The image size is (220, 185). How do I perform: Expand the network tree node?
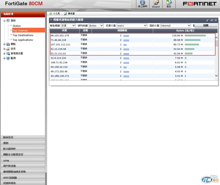point(4,44)
